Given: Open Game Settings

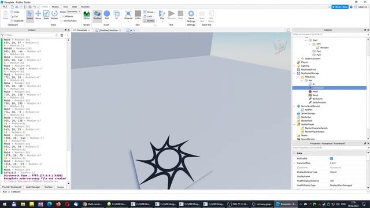Looking at the screenshot, I should pos(191,16).
